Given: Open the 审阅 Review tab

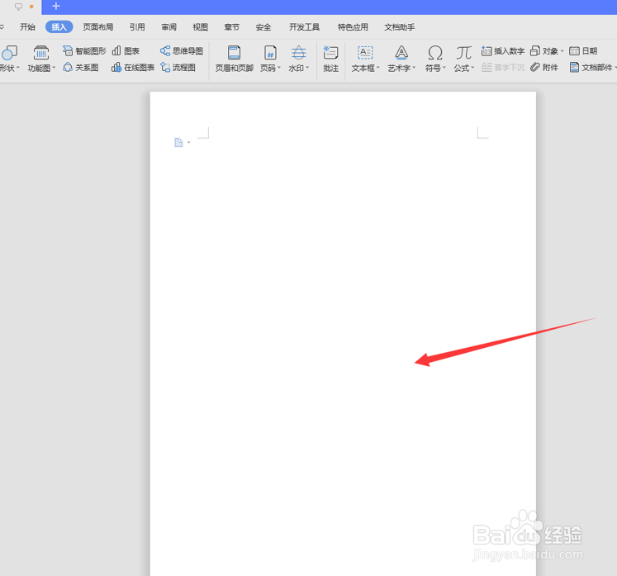Looking at the screenshot, I should point(168,26).
